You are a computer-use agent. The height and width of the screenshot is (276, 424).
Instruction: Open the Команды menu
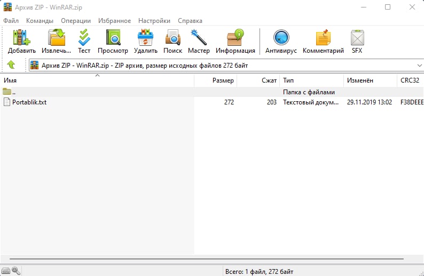point(40,21)
